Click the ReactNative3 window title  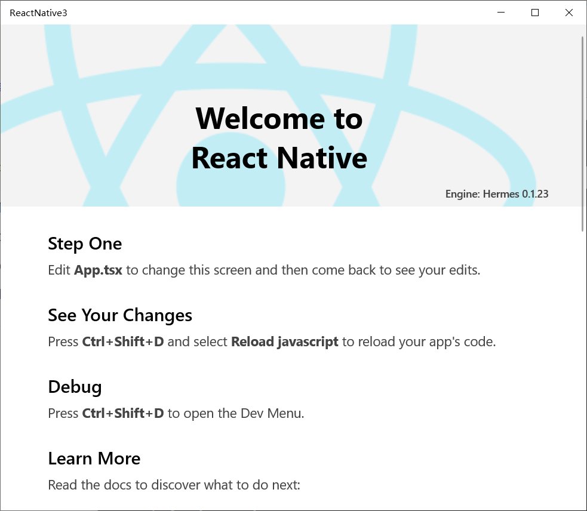(39, 13)
